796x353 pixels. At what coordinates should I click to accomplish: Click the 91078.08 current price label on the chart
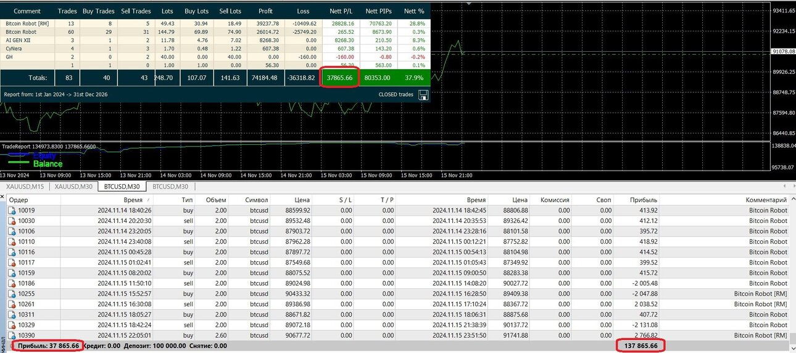[784, 52]
